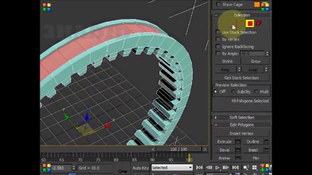Click the Loop spinner arrows
Screen dimensions: 312x175
coord(266,70)
